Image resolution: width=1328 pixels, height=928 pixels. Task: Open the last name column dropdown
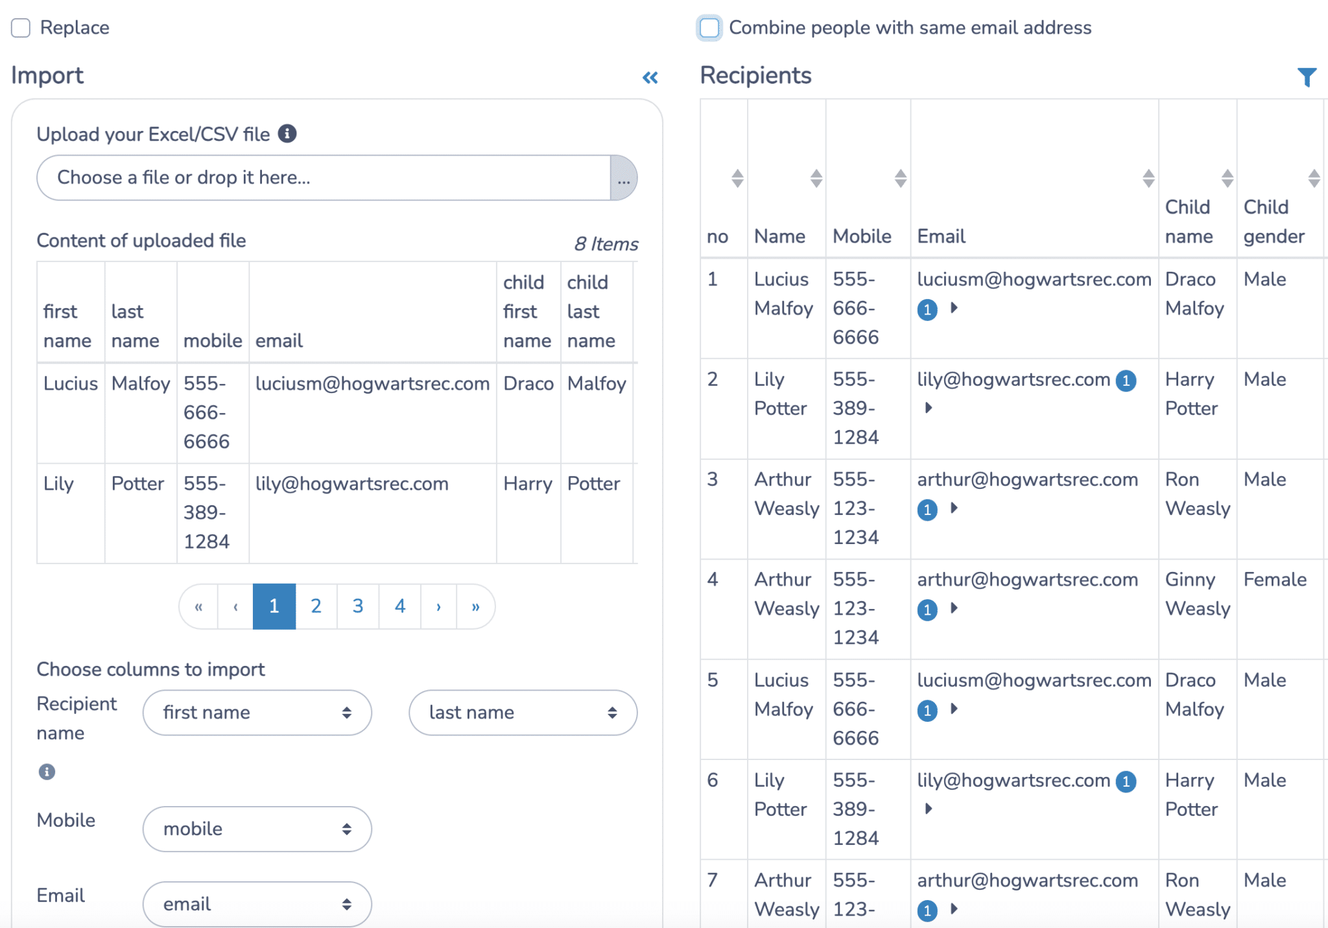(523, 713)
